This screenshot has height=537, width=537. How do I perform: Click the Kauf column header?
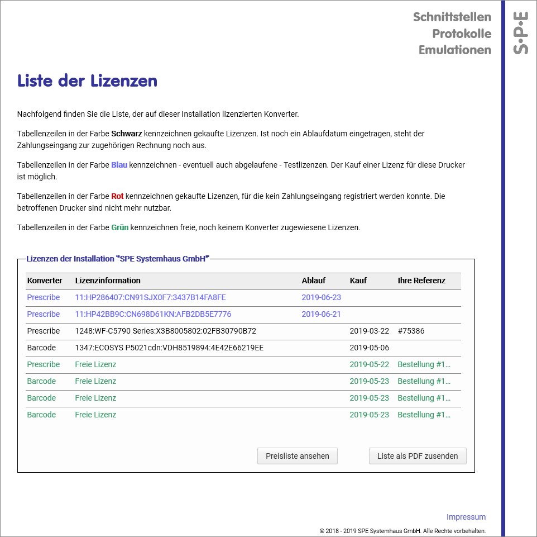click(358, 281)
